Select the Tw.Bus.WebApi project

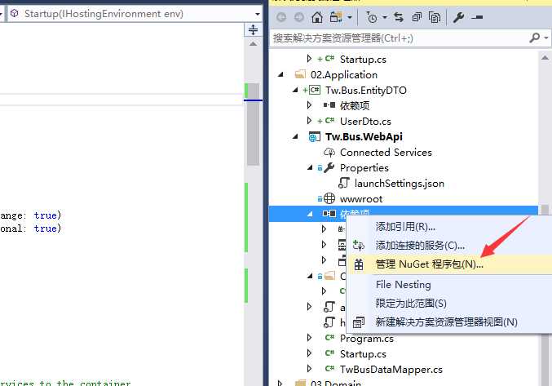364,136
